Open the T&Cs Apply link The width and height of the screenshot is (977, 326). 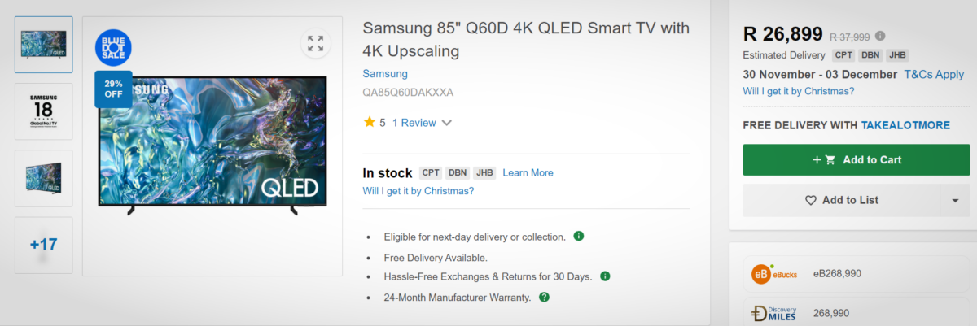pyautogui.click(x=934, y=74)
